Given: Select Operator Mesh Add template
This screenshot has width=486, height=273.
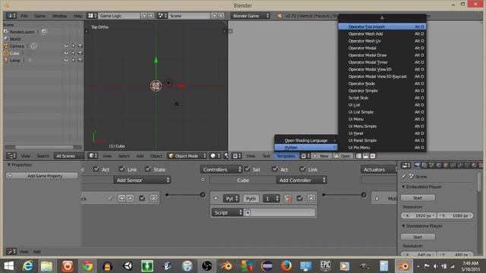Looking at the screenshot, I should (x=382, y=33).
